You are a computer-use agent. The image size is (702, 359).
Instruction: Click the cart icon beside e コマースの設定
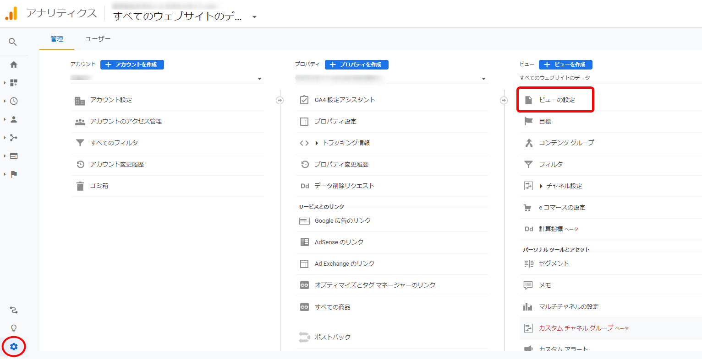[528, 208]
